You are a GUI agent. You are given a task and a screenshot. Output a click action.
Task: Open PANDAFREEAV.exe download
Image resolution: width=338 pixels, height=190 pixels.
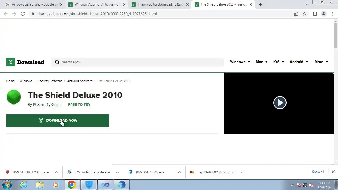(x=150, y=172)
